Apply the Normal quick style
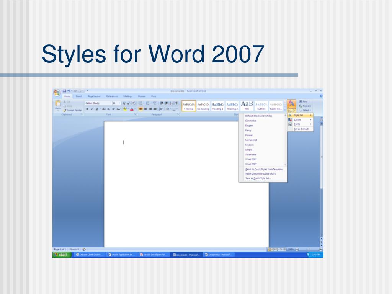The height and width of the screenshot is (294, 392). click(x=189, y=106)
